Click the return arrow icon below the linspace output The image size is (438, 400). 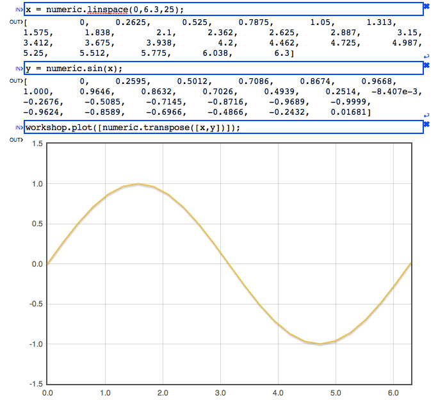pos(426,56)
